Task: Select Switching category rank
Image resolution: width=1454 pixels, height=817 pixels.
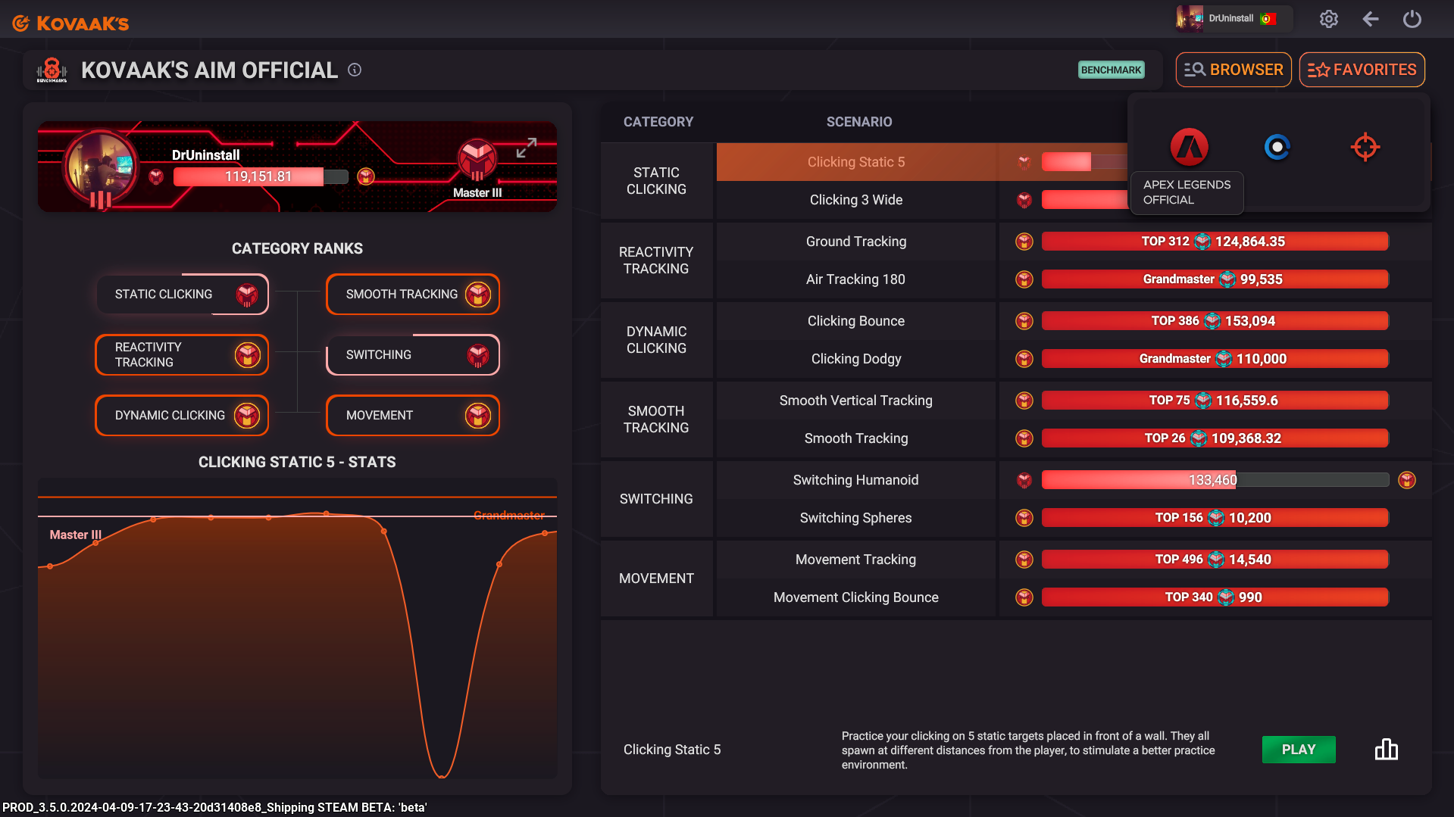Action: tap(413, 354)
